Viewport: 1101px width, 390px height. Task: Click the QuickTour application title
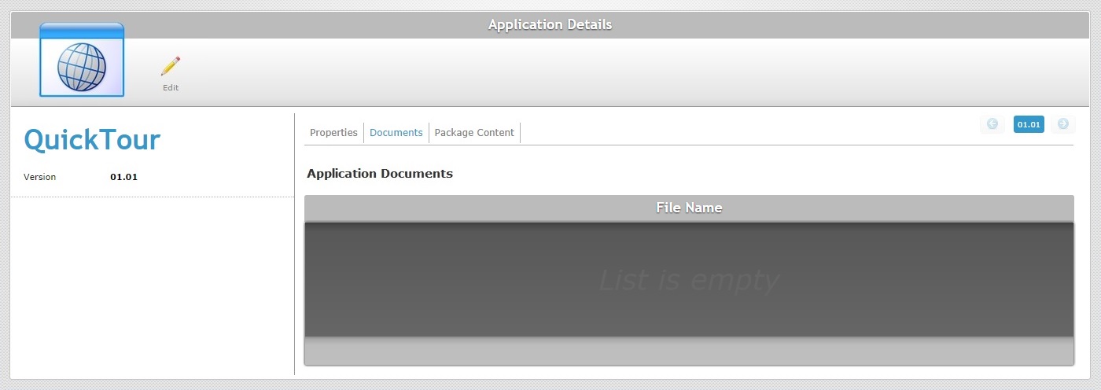tap(92, 140)
